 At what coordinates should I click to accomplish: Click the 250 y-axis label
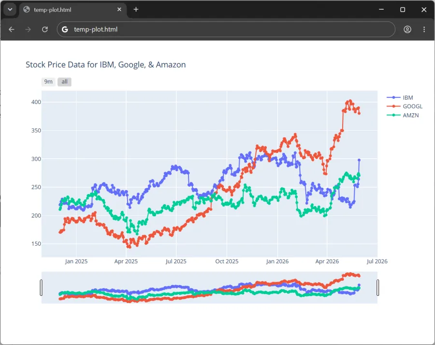click(36, 187)
